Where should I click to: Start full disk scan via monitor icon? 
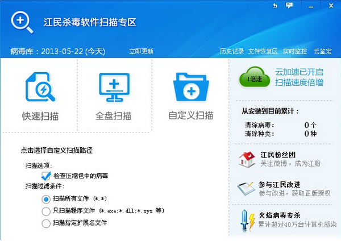[114, 88]
